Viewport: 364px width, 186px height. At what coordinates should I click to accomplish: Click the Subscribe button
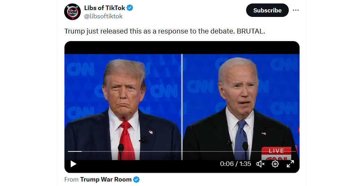tap(267, 10)
